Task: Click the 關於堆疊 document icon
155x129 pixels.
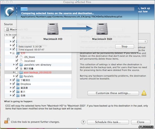Action: tap(21, 68)
